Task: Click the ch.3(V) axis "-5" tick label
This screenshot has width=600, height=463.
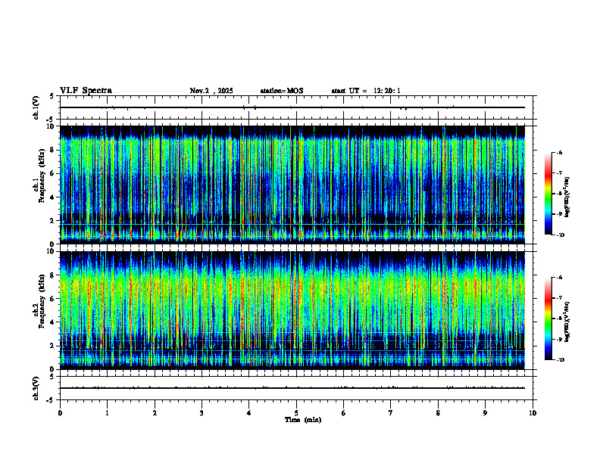Action: [51, 400]
